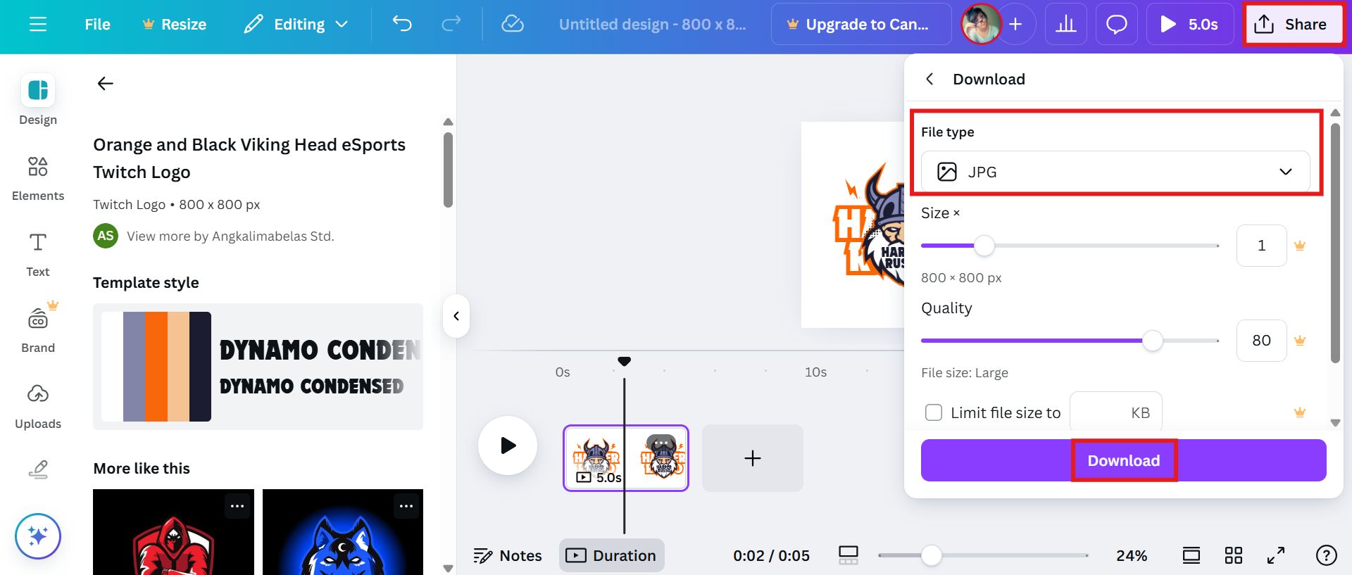Open the File menu
This screenshot has height=575, width=1352.
coord(97,24)
